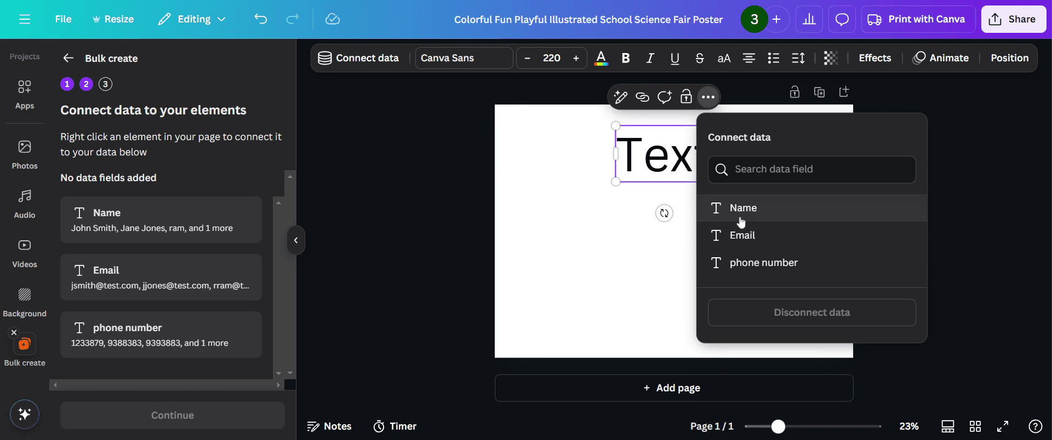Image resolution: width=1052 pixels, height=440 pixels.
Task: Toggle bold formatting
Action: (x=626, y=58)
